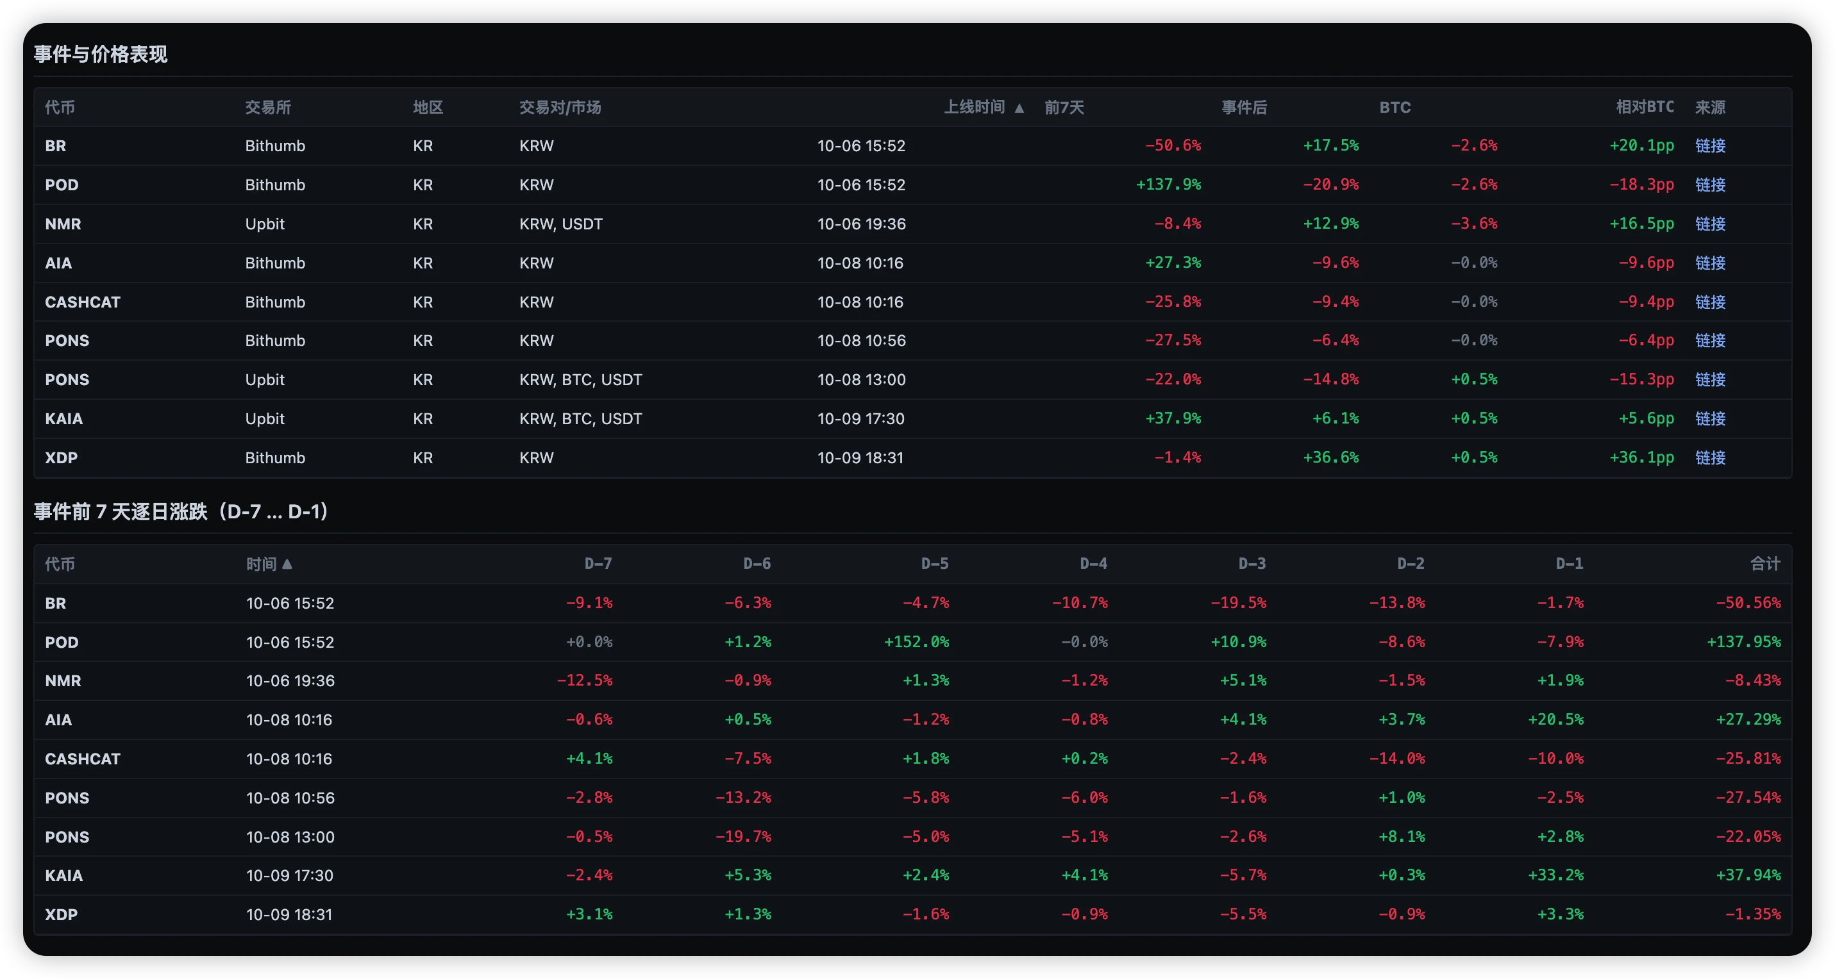Click the 事件后 column header
The width and height of the screenshot is (1835, 979).
[x=1244, y=108]
